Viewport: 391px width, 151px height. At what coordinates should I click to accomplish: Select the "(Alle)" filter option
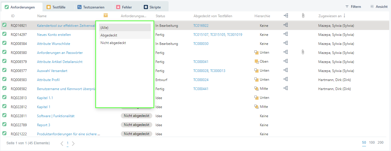(x=125, y=28)
